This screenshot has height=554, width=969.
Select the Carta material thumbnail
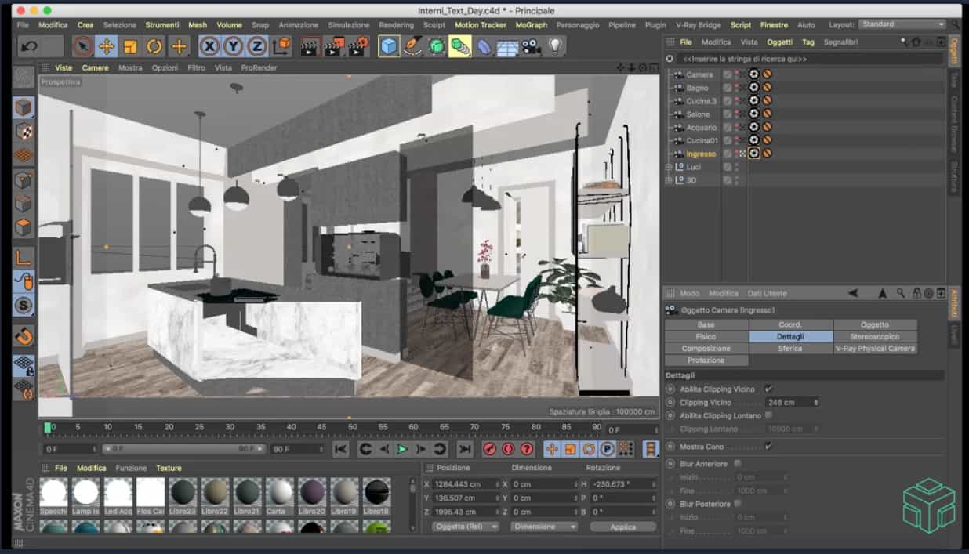click(x=280, y=493)
